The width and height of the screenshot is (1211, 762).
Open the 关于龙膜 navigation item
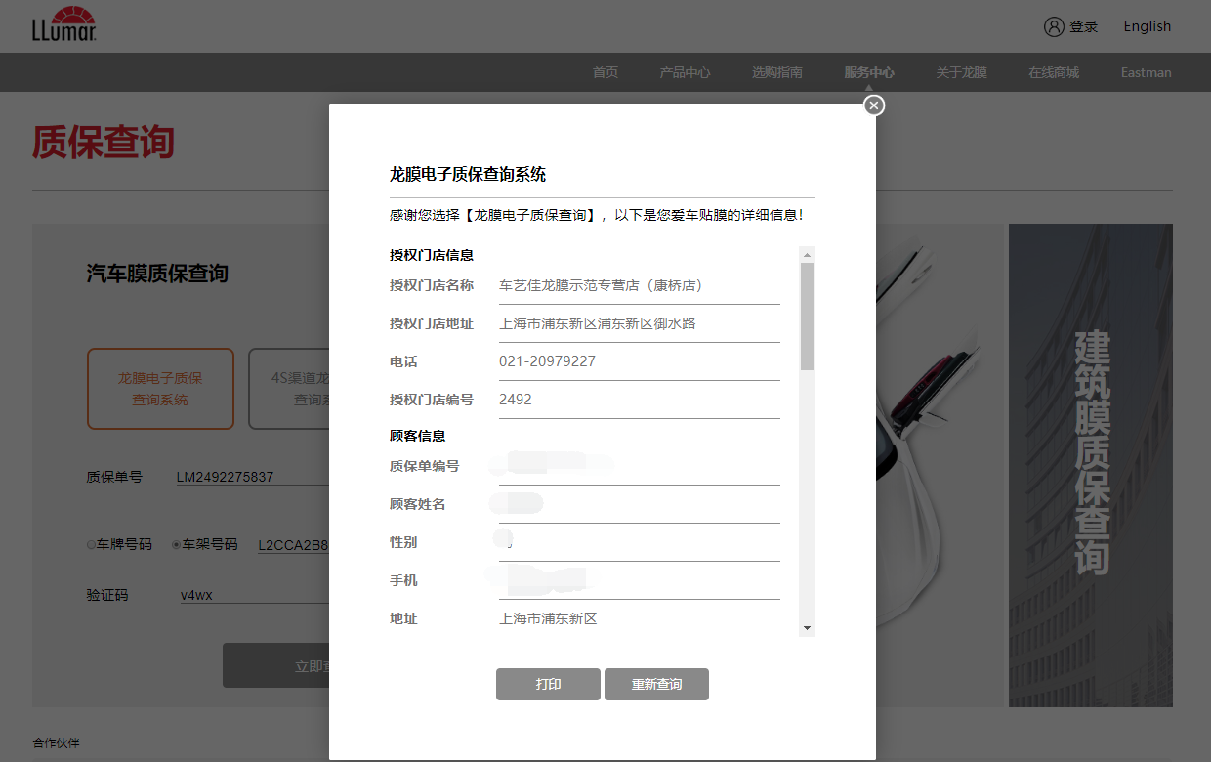[x=961, y=71]
